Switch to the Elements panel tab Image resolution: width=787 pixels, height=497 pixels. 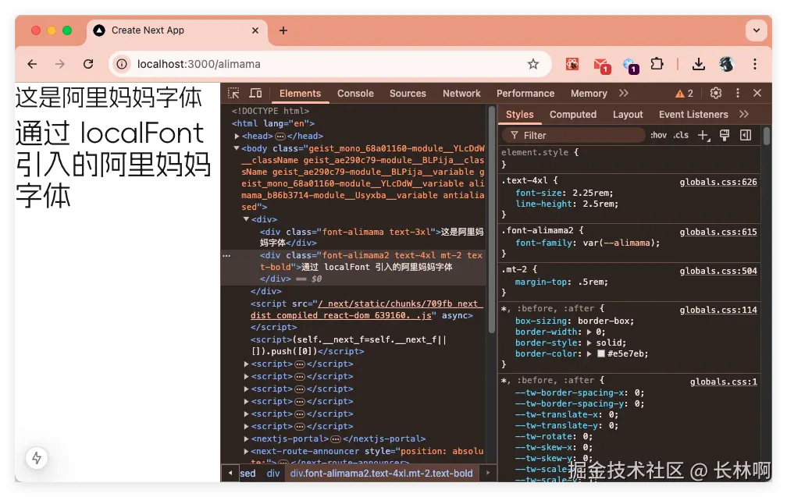[300, 94]
